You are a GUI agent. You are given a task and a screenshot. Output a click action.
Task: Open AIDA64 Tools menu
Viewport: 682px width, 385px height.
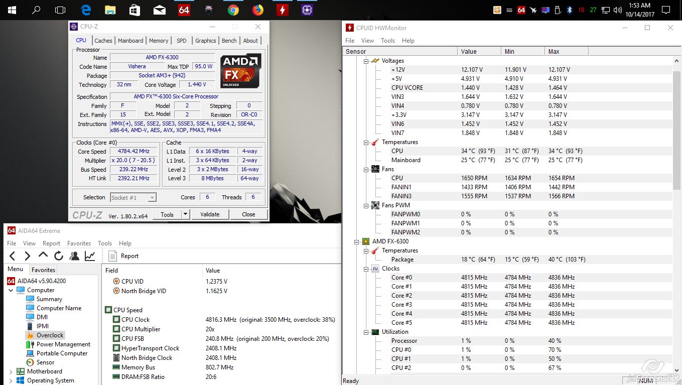click(x=105, y=243)
